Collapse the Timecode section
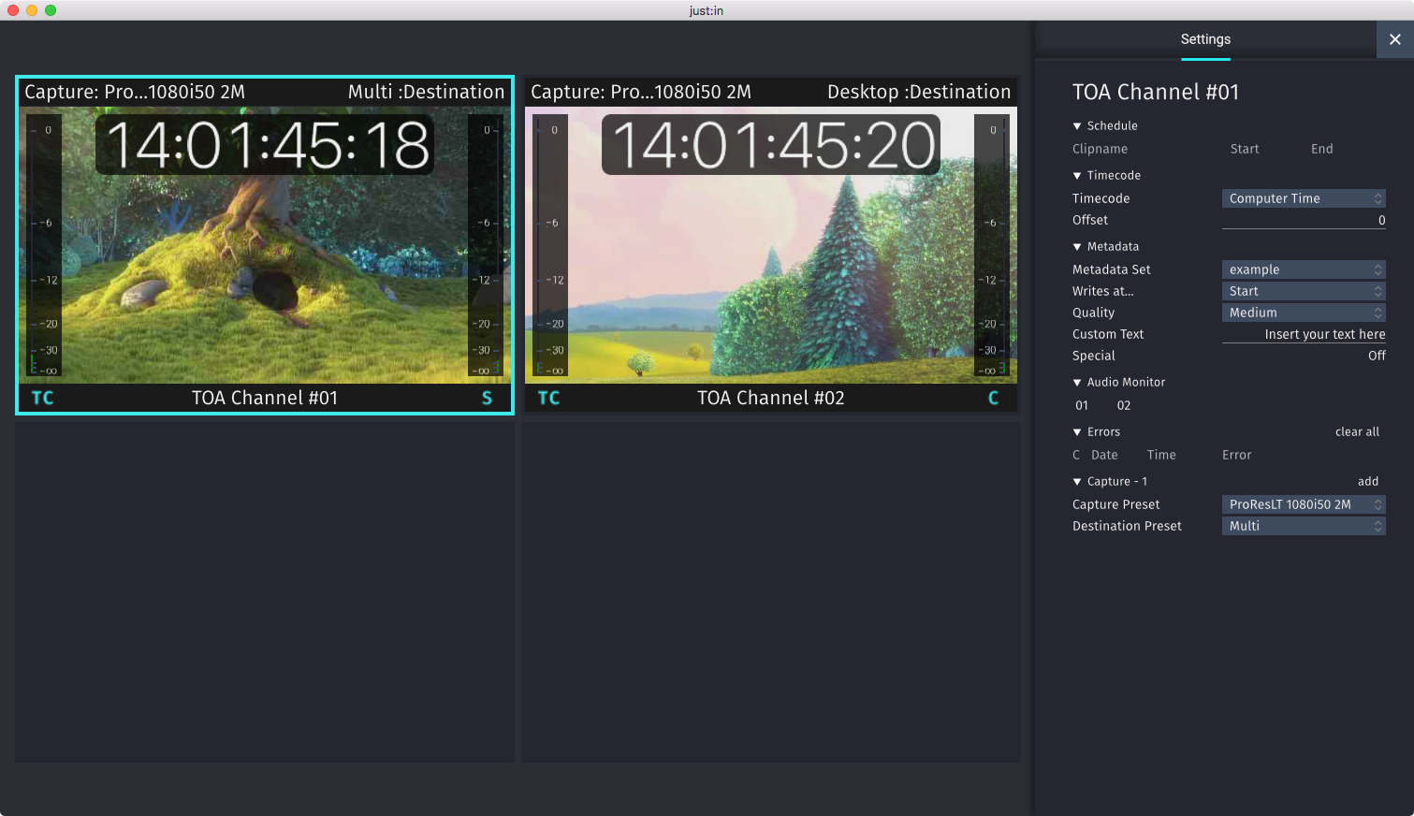Viewport: 1414px width, 816px height. pos(1077,175)
